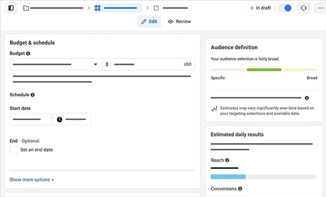Switch the In draft toggle
Viewport: 326px width, 197px height.
pos(285,8)
